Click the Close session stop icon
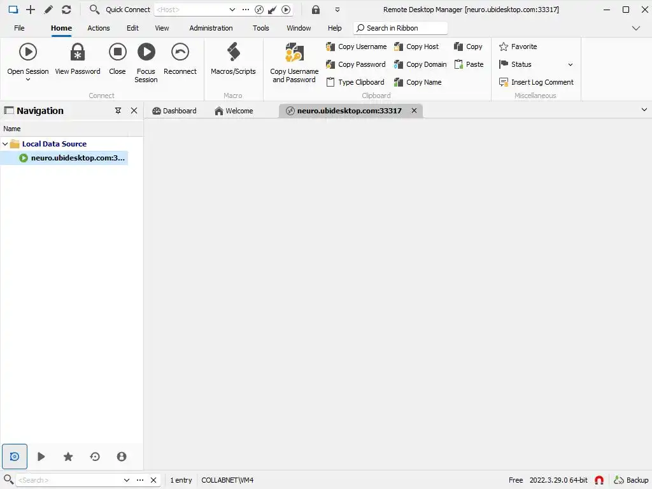 pos(117,52)
